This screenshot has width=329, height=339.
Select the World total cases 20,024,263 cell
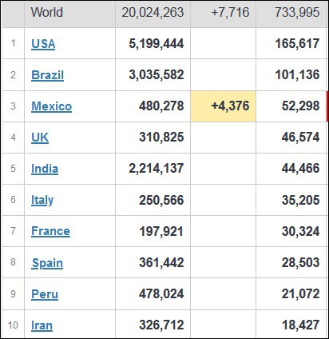coord(153,13)
